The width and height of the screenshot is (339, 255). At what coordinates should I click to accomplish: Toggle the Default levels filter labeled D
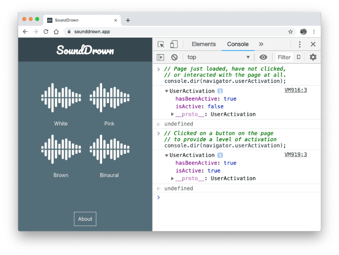[x=298, y=57]
